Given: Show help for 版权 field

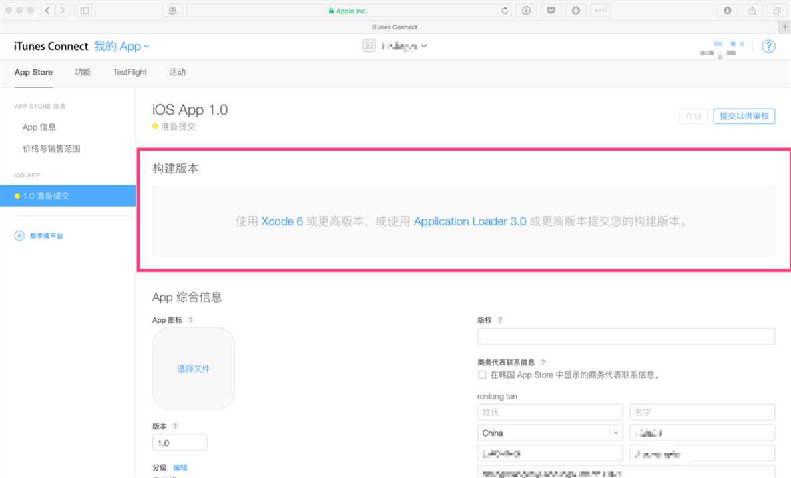Looking at the screenshot, I should coord(500,321).
